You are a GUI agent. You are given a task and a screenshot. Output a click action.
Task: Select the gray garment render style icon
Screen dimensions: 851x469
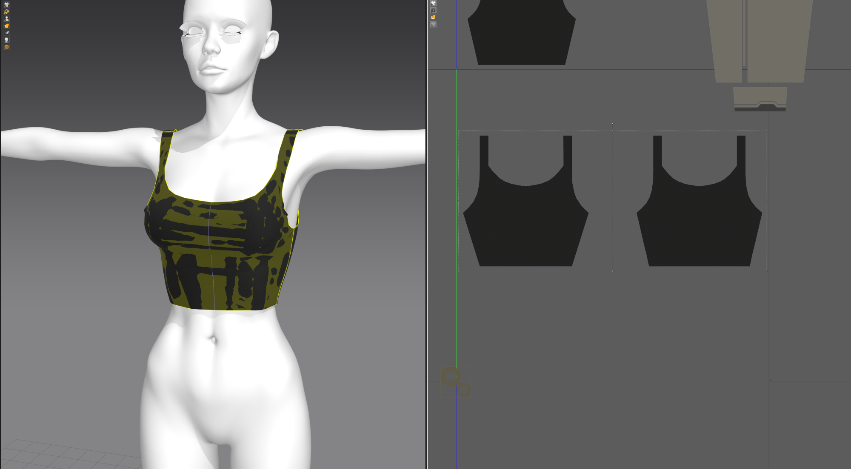click(6, 32)
